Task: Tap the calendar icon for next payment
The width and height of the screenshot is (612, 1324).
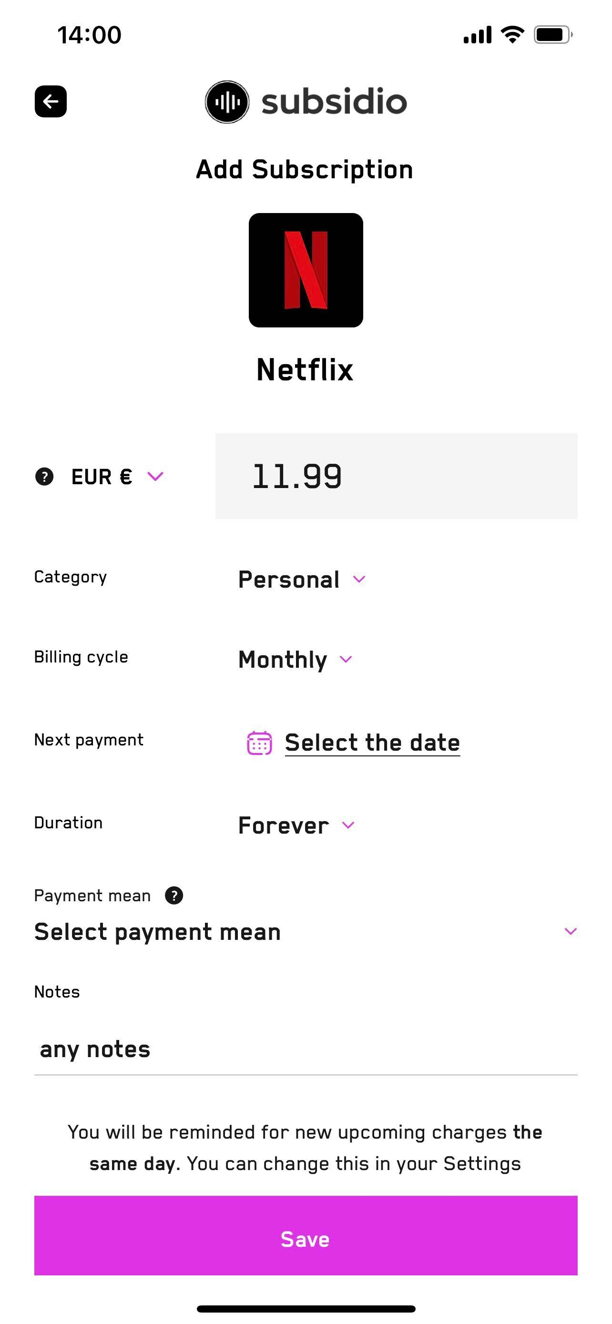Action: (x=259, y=743)
